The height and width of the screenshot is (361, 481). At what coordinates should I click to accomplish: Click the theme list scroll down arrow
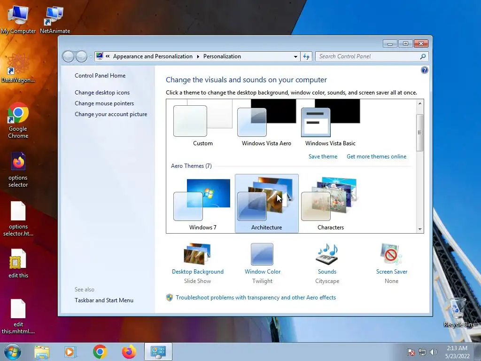(419, 229)
